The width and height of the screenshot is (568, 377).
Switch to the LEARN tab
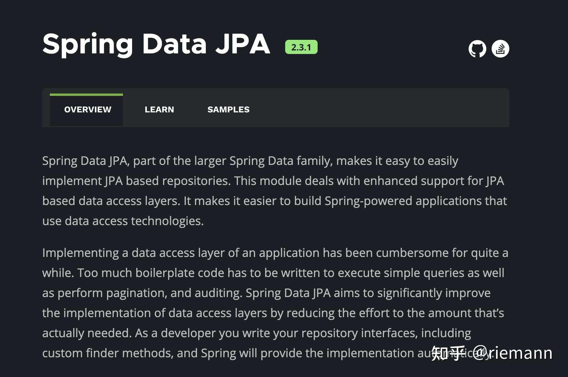click(x=159, y=109)
